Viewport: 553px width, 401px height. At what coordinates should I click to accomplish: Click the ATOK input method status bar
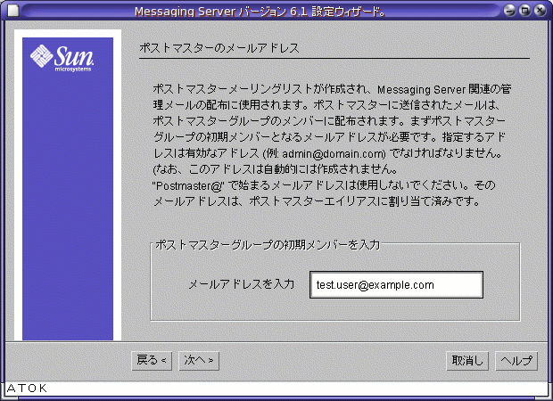(x=276, y=389)
